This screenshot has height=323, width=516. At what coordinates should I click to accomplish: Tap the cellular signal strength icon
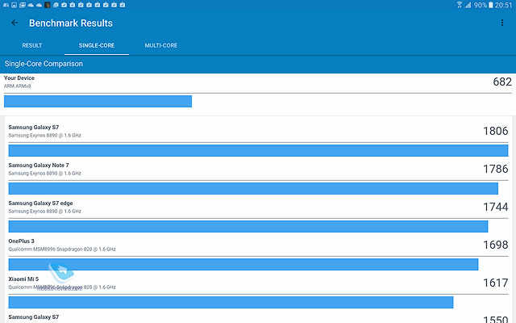click(x=468, y=5)
